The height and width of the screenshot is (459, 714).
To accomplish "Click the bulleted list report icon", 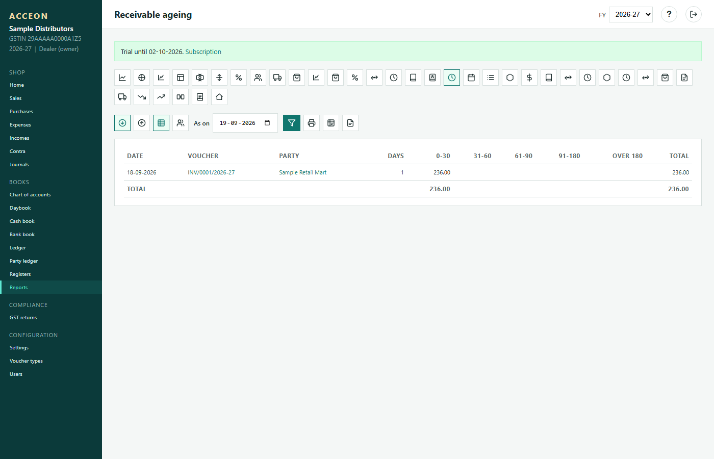I will tap(491, 78).
